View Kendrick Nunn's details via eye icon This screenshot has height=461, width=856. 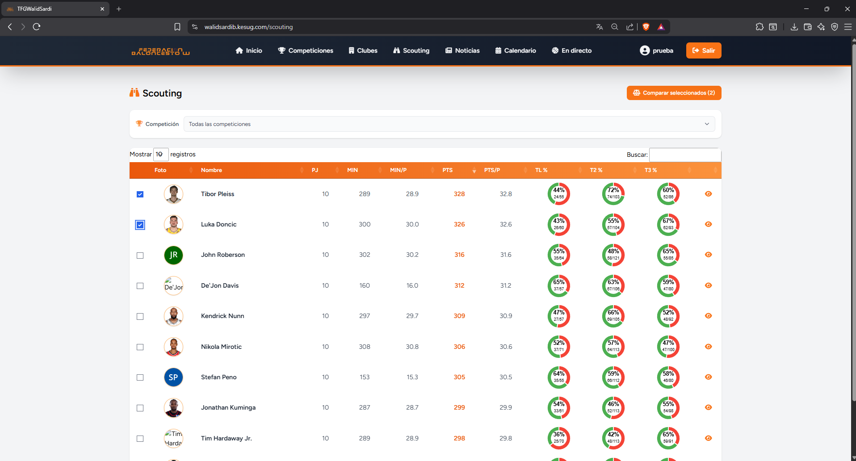pos(709,316)
